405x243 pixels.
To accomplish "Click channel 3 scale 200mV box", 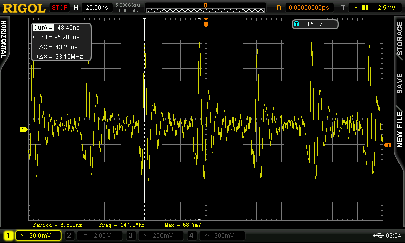I will tap(160, 235).
